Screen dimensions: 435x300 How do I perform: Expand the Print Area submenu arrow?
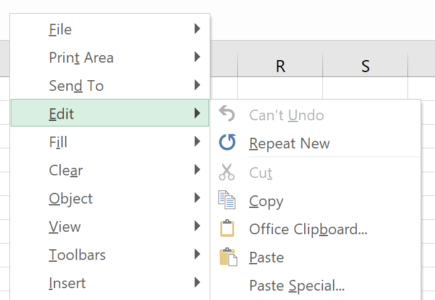(x=197, y=57)
